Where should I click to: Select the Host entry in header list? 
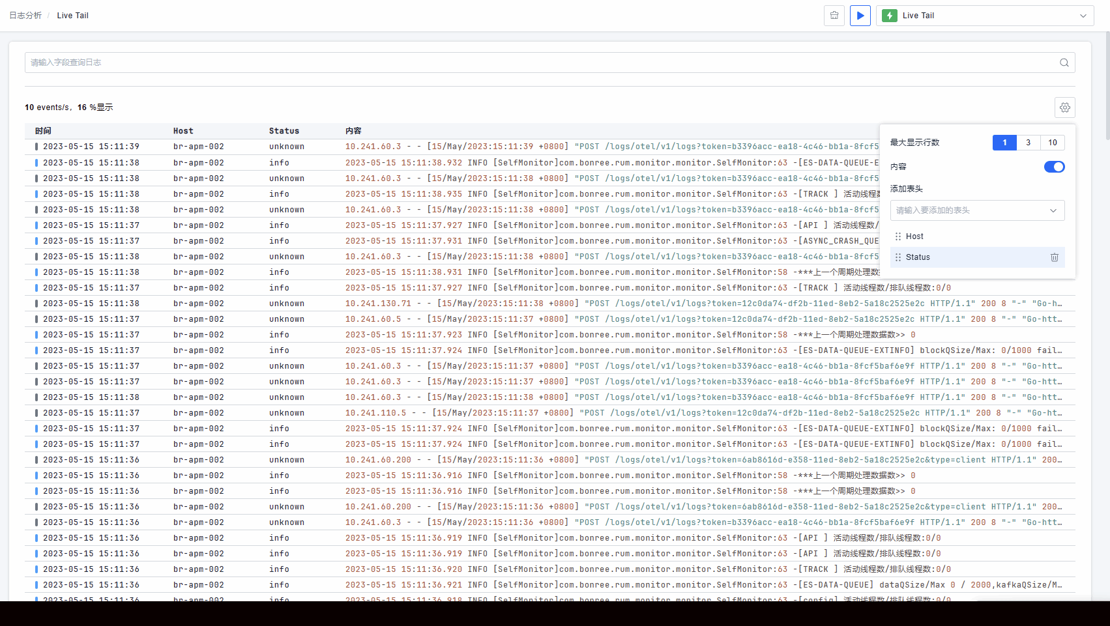[x=914, y=236]
